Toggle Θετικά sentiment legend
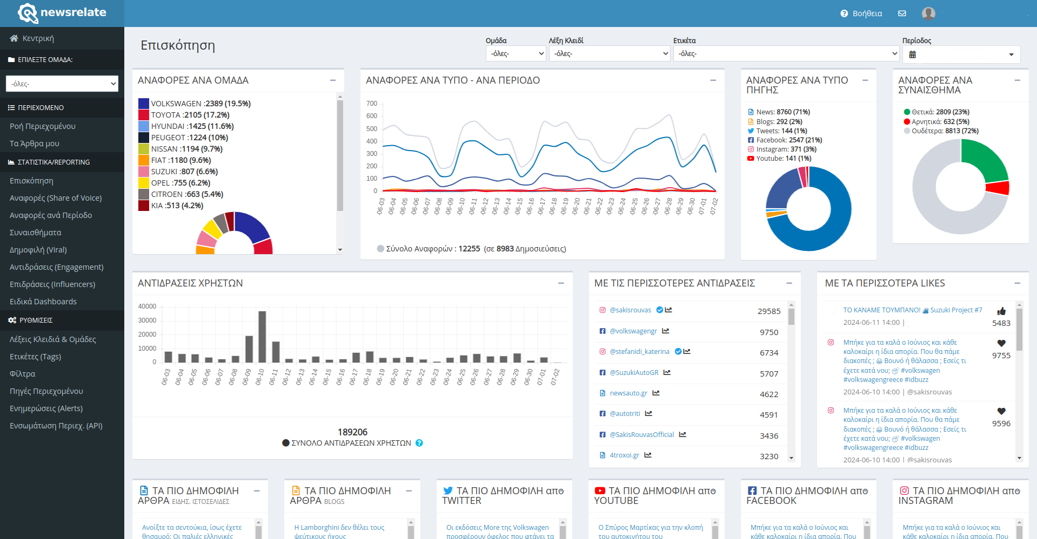Image resolution: width=1037 pixels, height=539 pixels. (907, 112)
